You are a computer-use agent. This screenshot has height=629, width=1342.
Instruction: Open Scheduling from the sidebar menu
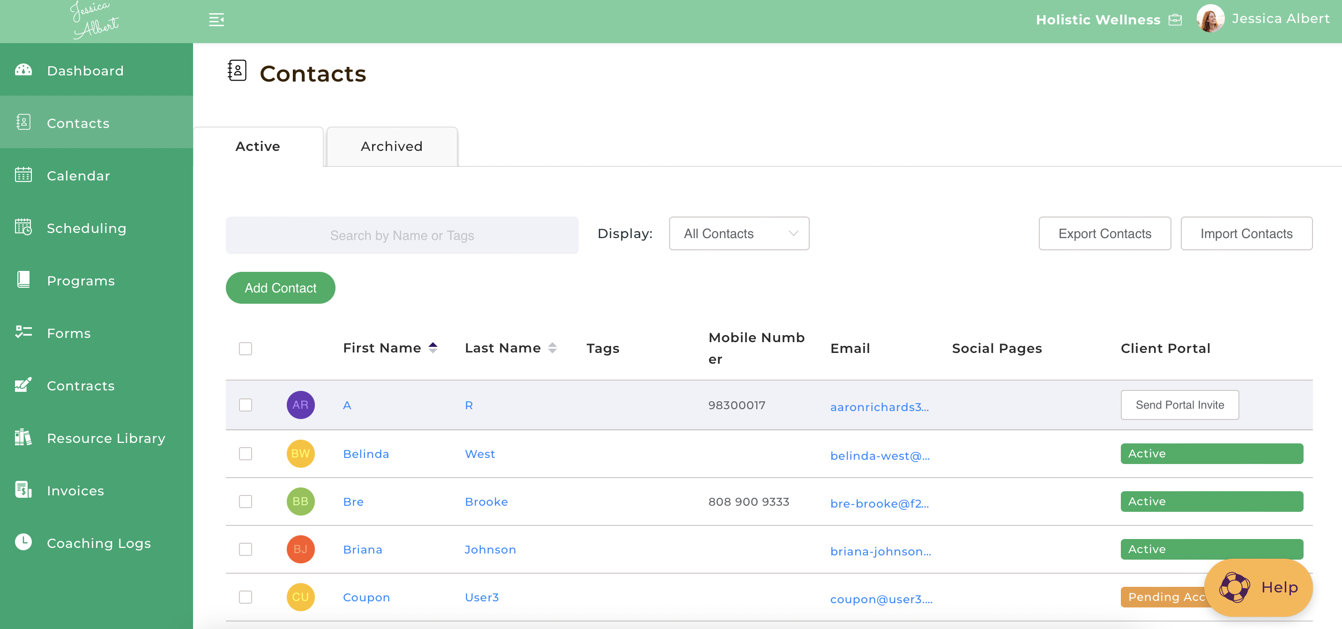pos(97,228)
